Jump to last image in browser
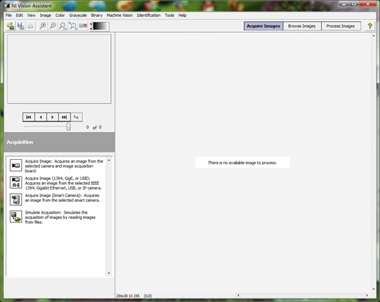 coord(64,117)
